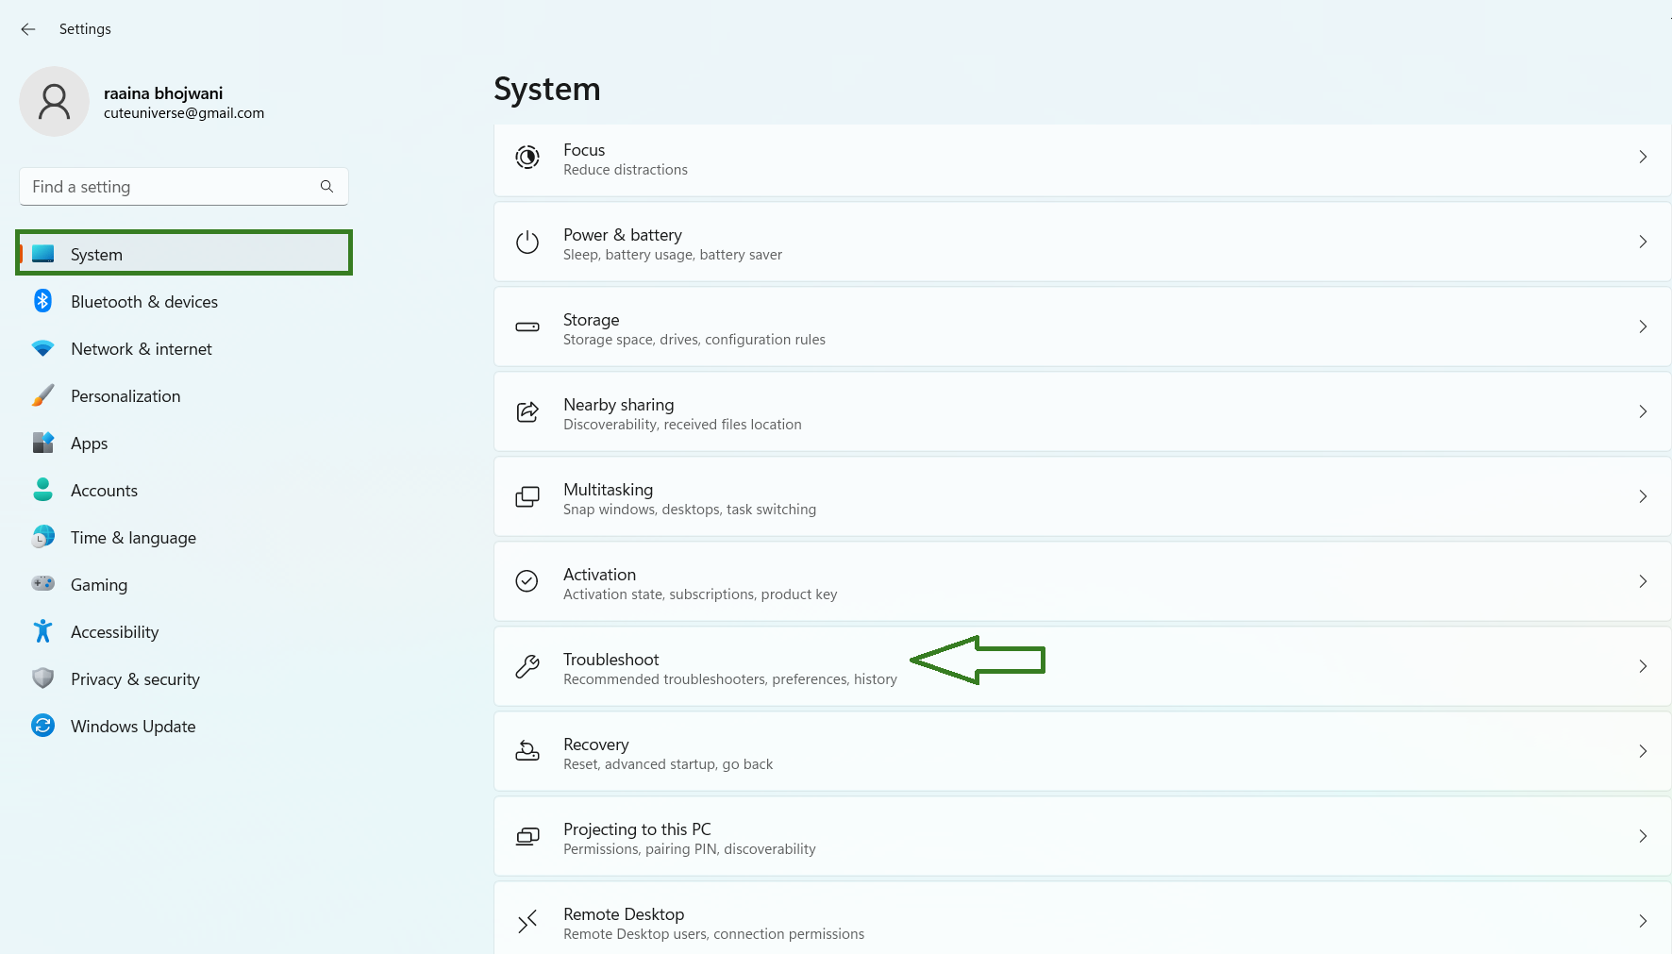Select Personalization in the sidebar

[125, 396]
